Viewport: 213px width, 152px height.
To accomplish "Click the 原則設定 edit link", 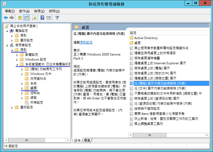I will coord(86,42).
